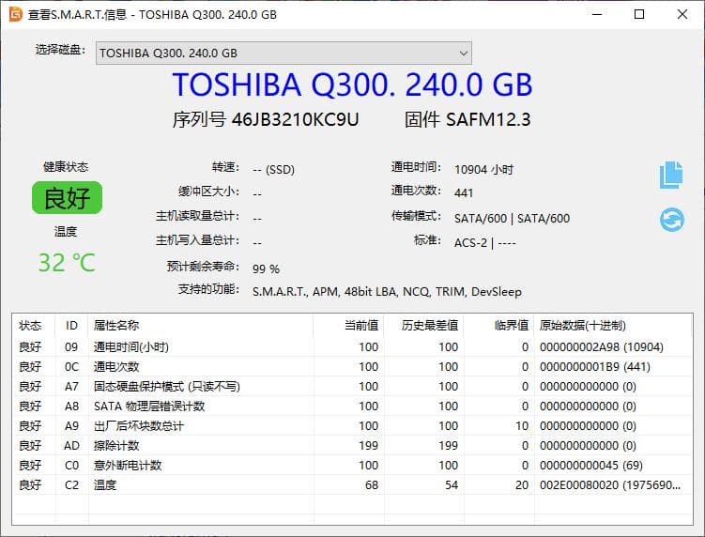Image resolution: width=705 pixels, height=537 pixels.
Task: Click the copy S.M.A.R.T. info icon
Action: [671, 175]
